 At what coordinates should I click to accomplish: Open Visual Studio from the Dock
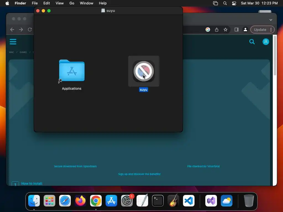pyautogui.click(x=211, y=201)
